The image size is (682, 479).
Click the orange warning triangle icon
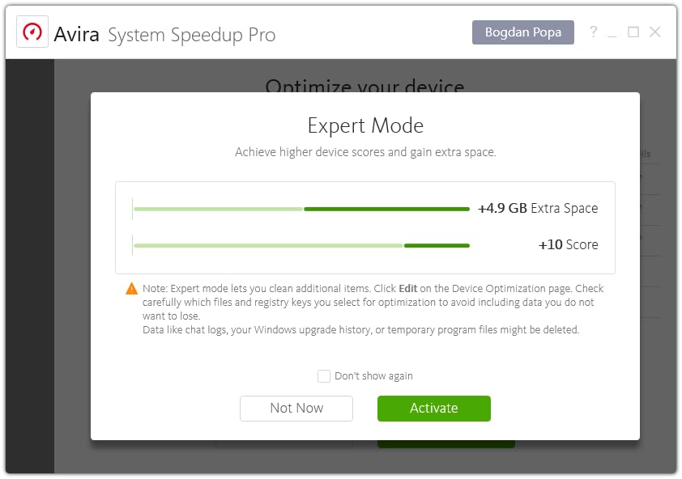131,289
